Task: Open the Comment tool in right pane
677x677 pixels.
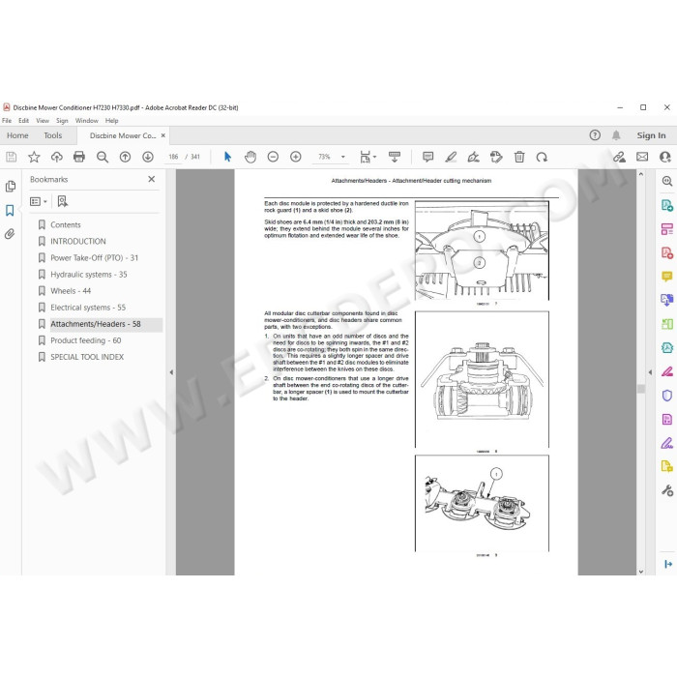Action: (667, 276)
